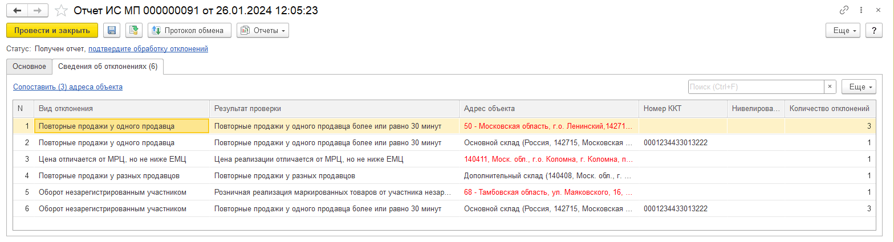This screenshot has height=242, width=894.
Task: Select the Сведения об отклонениях (6) tab
Action: click(x=108, y=67)
